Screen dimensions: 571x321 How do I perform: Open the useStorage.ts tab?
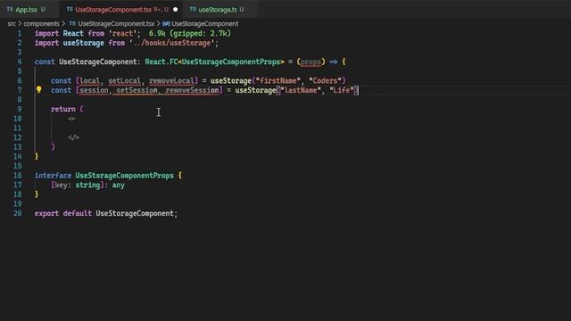click(x=218, y=10)
